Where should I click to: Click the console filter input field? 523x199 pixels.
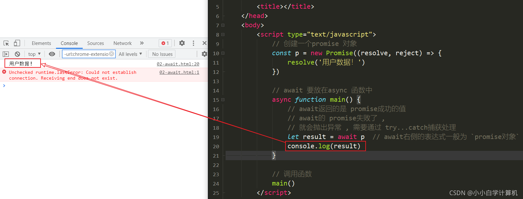(89, 54)
